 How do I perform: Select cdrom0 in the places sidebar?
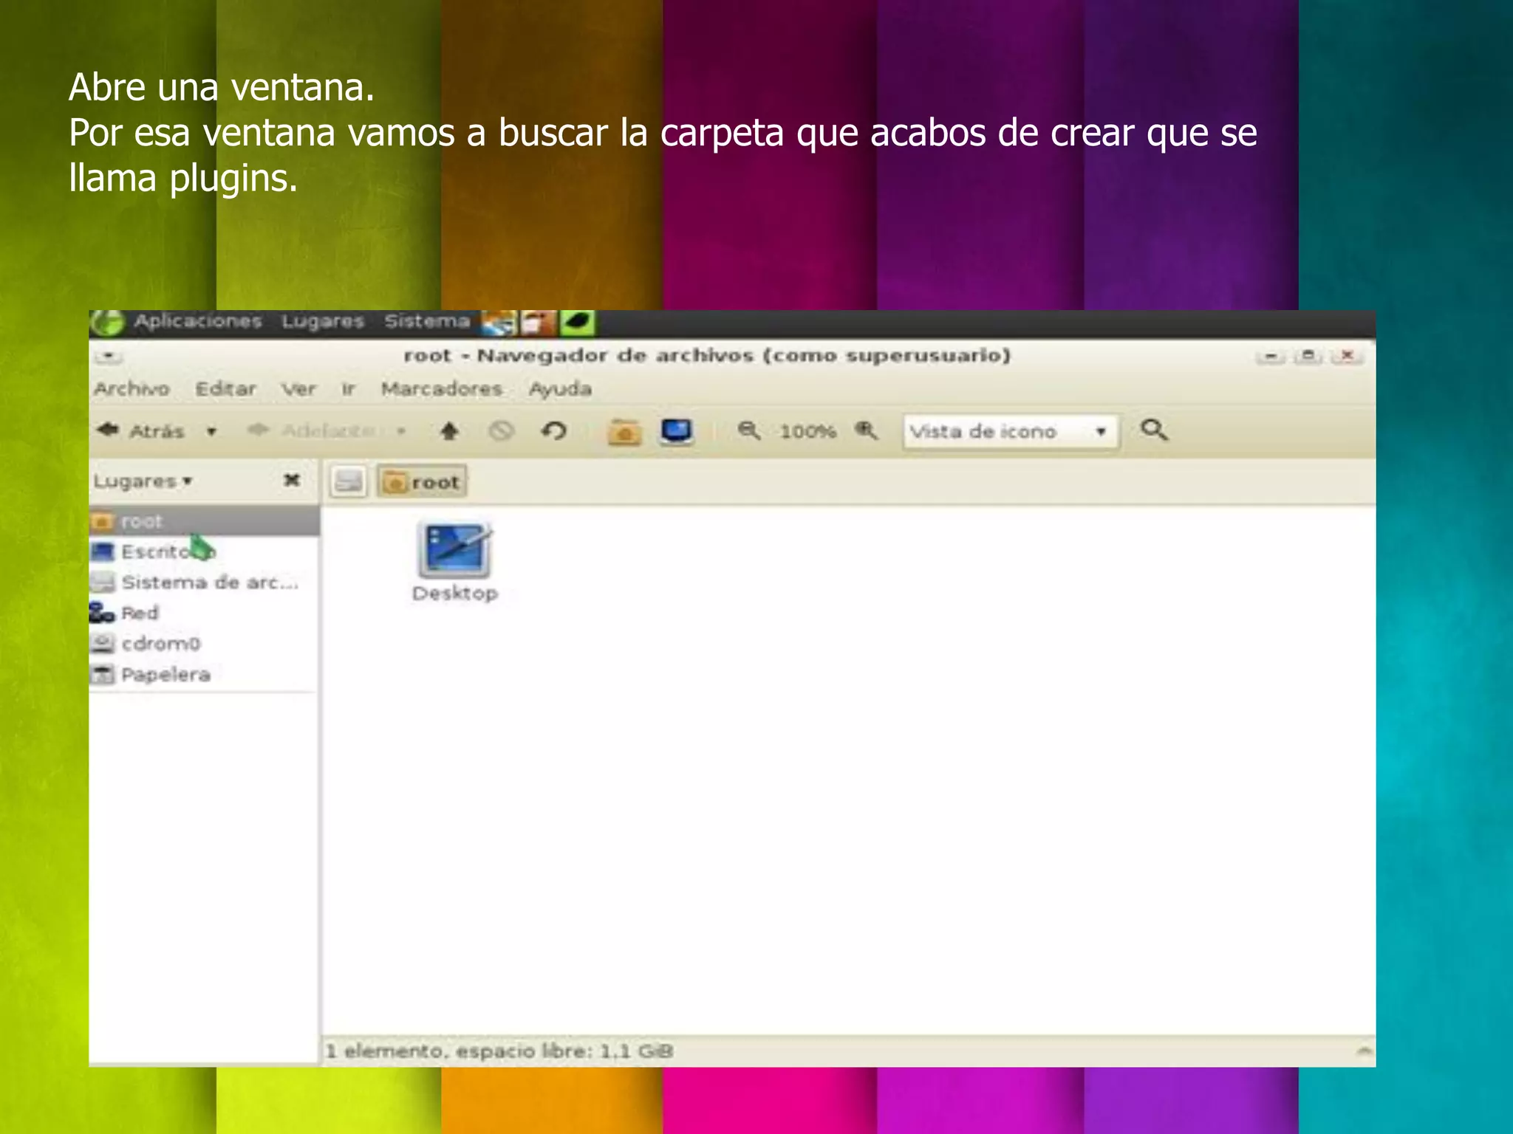point(204,644)
